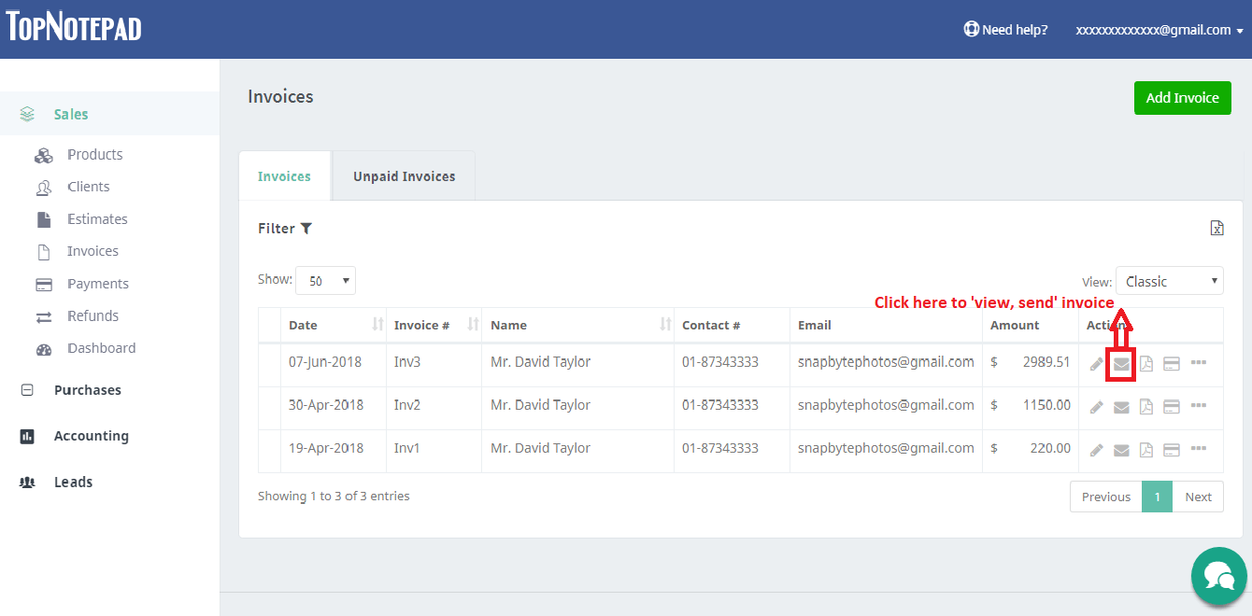Expand the account email dropdown
1252x616 pixels.
tap(1160, 30)
